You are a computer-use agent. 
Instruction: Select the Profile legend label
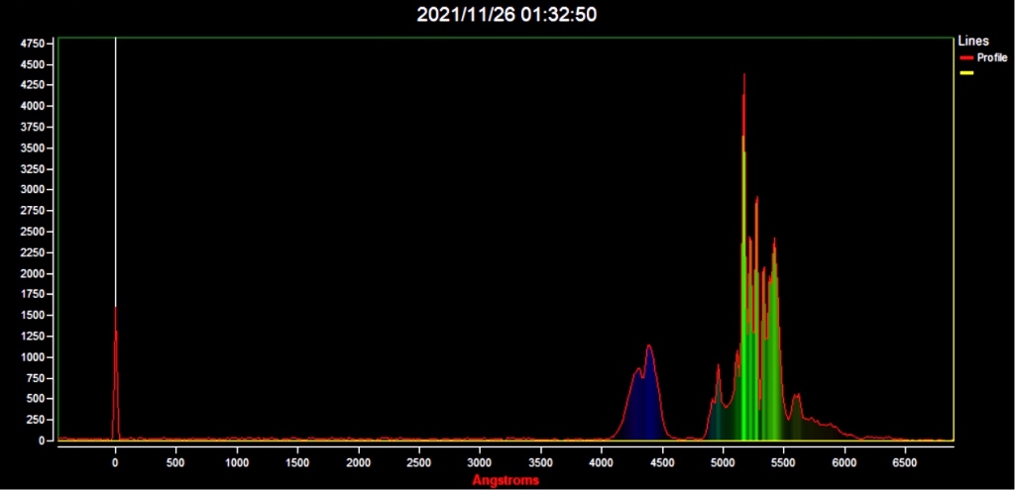pos(991,58)
